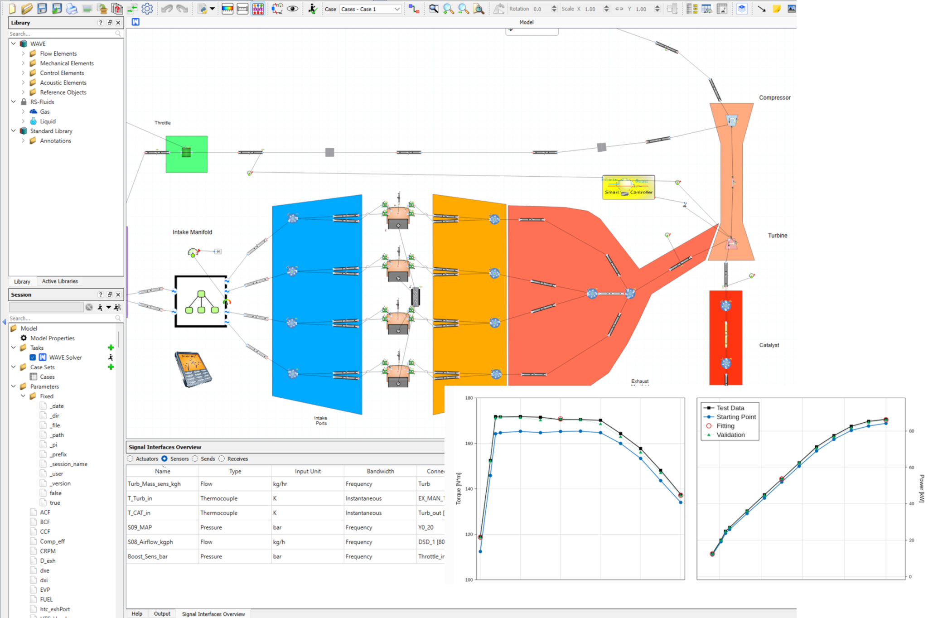Expand Flow Elements in the Library tree
This screenshot has width=928, height=618.
click(x=24, y=53)
